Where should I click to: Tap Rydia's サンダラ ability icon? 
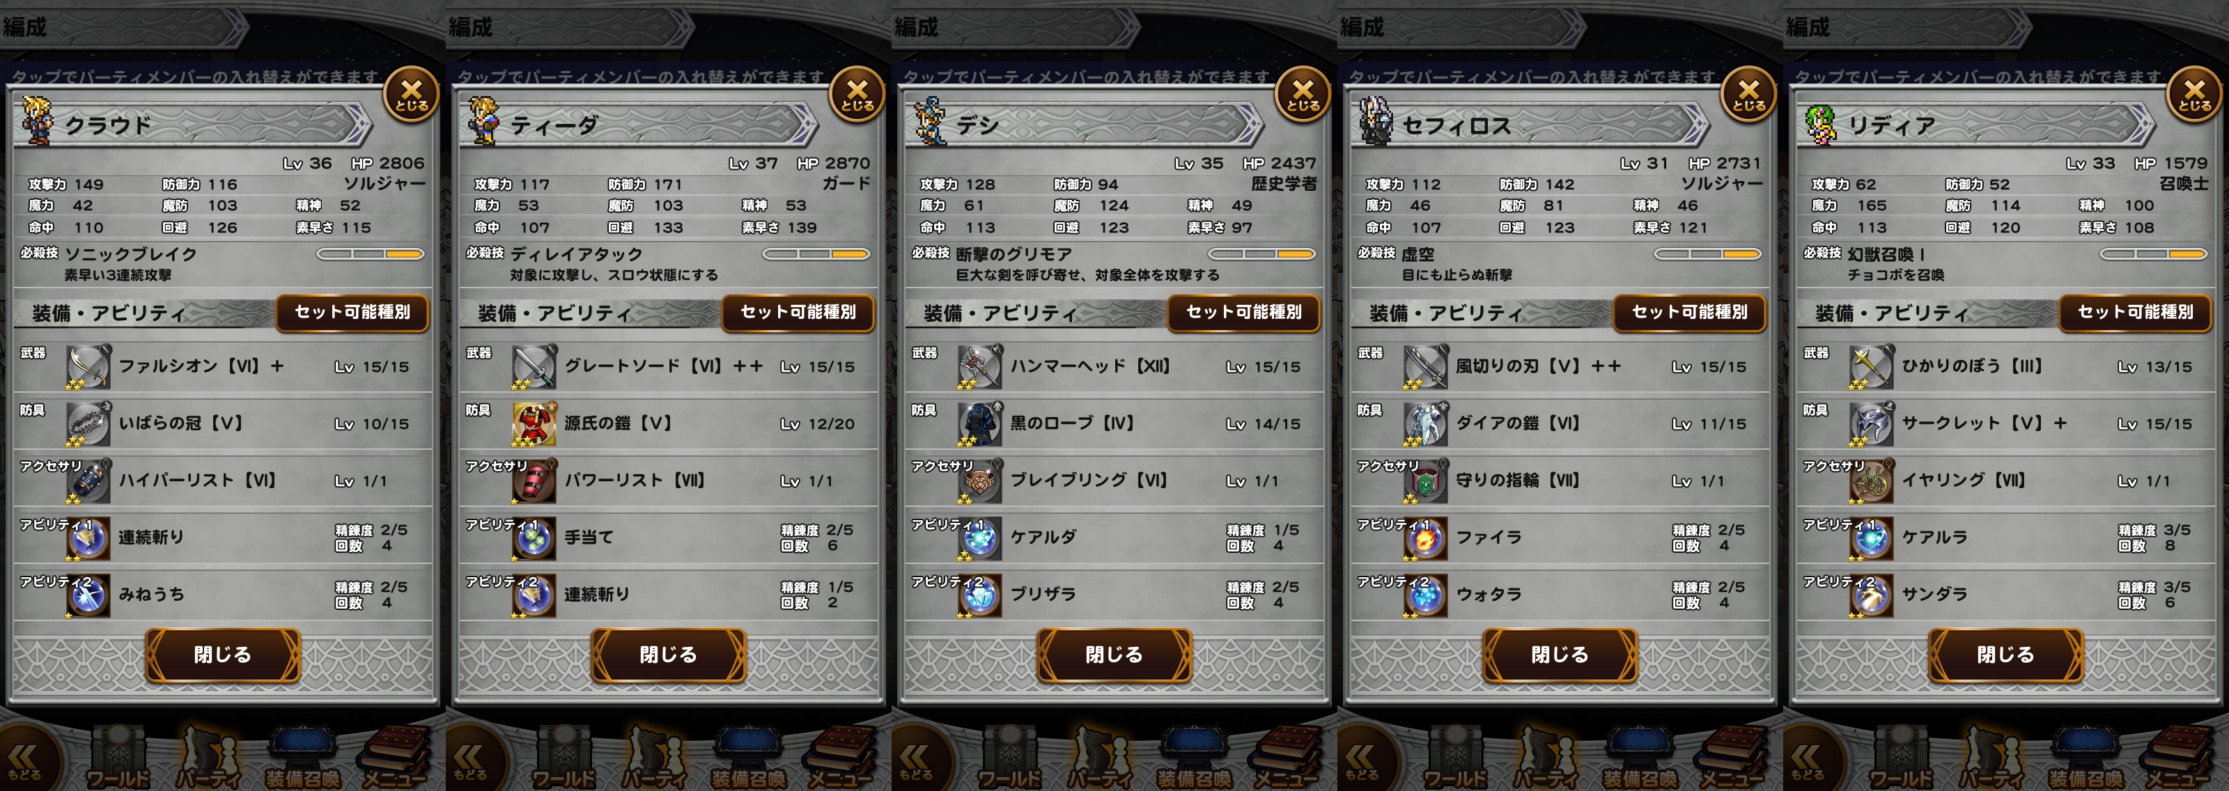pos(1871,595)
